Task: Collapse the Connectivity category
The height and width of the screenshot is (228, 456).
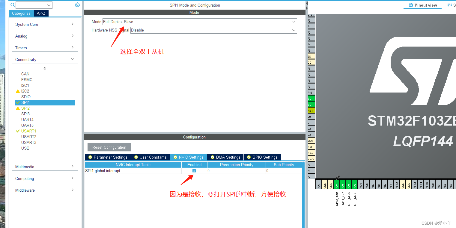Action: click(x=45, y=59)
